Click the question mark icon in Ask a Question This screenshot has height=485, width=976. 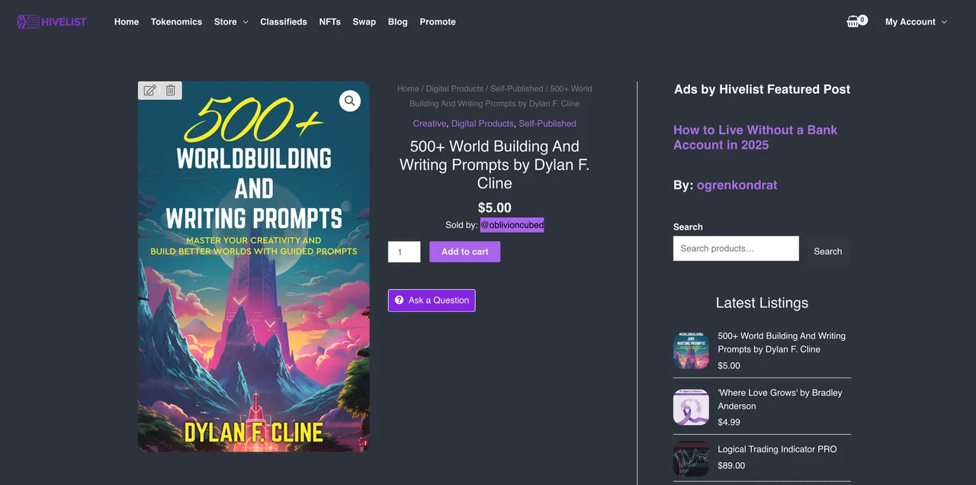399,300
